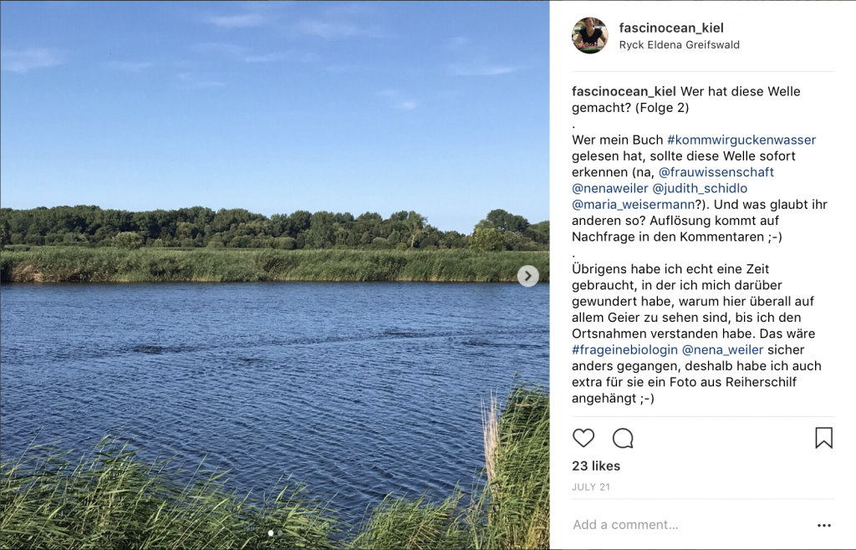Save the post with the bookmark icon

tap(823, 438)
